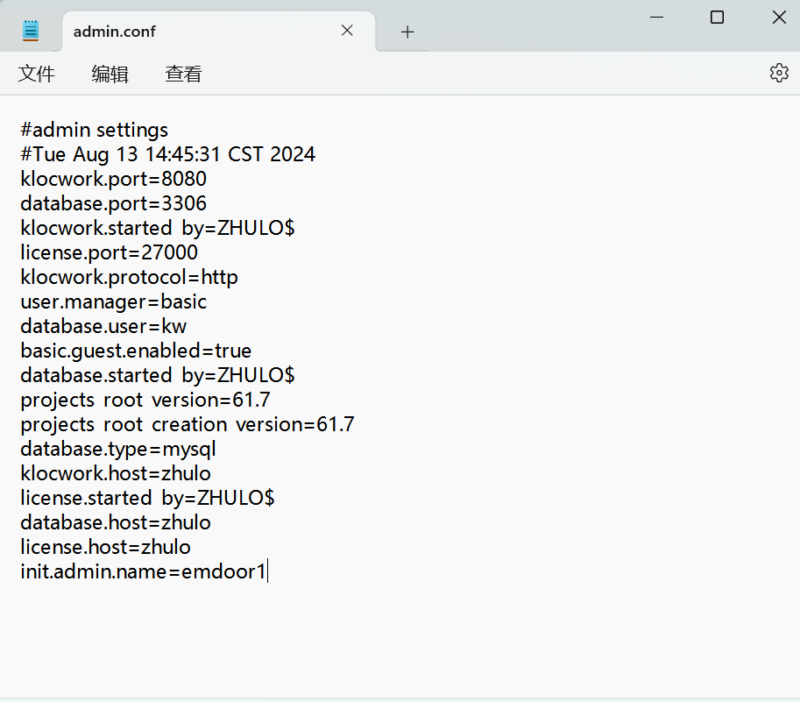Click the user.manager=basic line
Image resolution: width=800 pixels, height=702 pixels.
[x=114, y=302]
